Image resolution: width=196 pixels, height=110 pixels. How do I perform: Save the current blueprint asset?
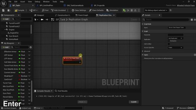(3, 10)
